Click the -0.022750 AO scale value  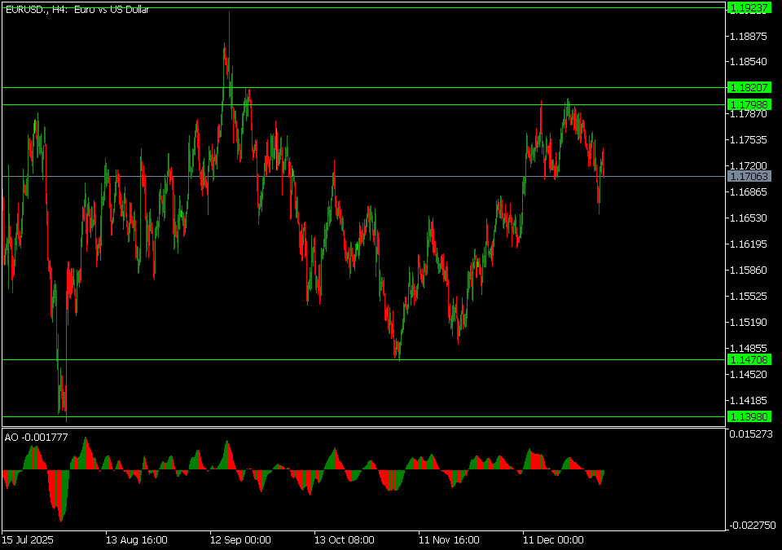[x=749, y=525]
